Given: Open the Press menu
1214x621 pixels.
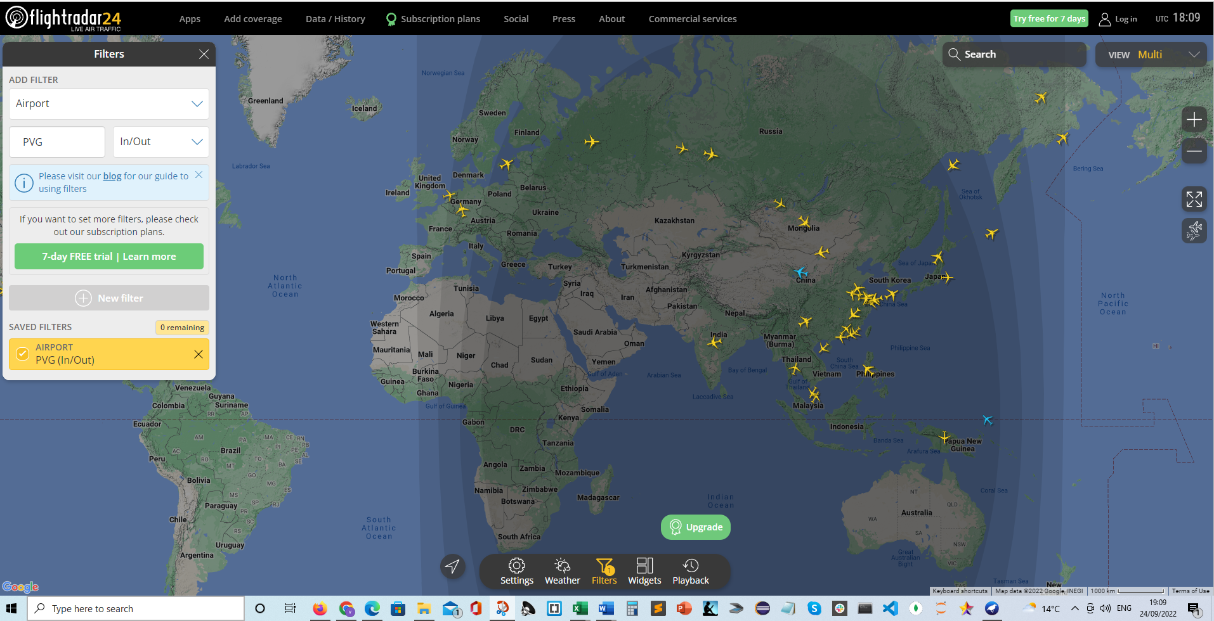Looking at the screenshot, I should [564, 19].
